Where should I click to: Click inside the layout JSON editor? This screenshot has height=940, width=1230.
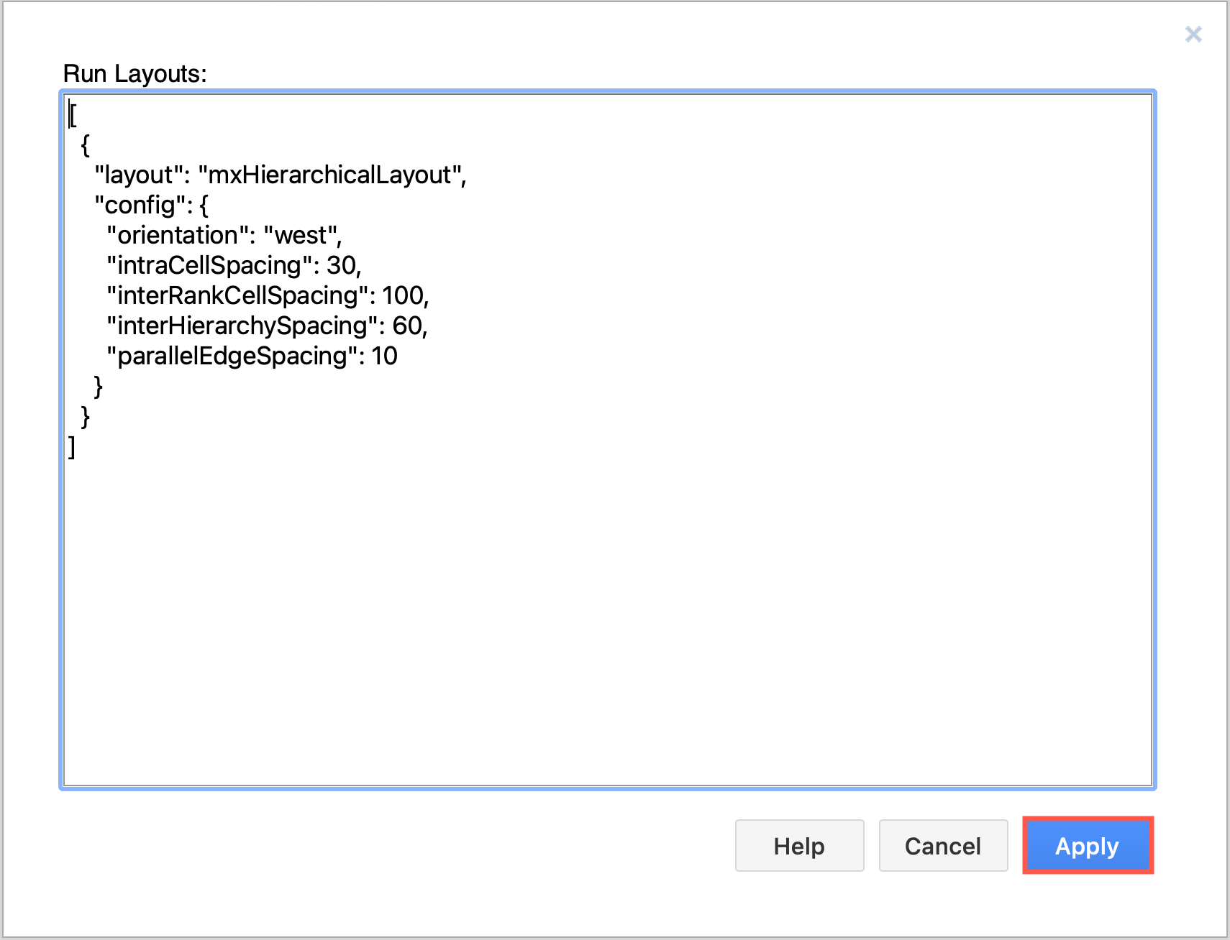(x=575, y=431)
